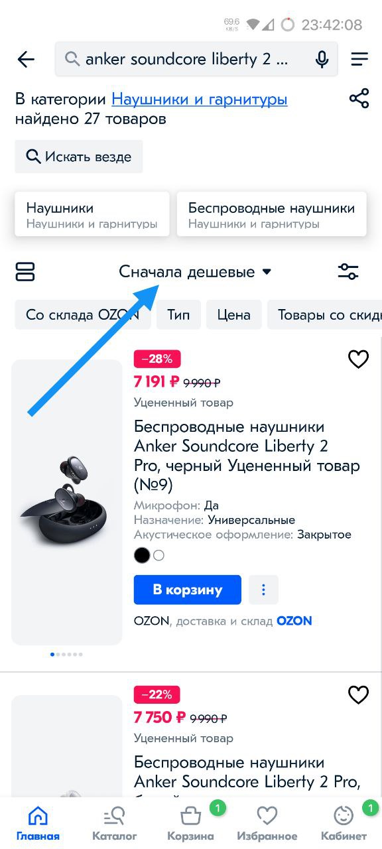Open the Цена filter dropdown
382x849 pixels.
click(x=234, y=315)
